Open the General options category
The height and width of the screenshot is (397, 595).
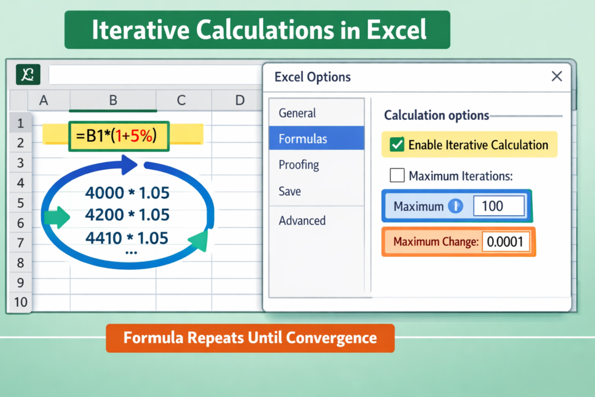[x=297, y=113]
